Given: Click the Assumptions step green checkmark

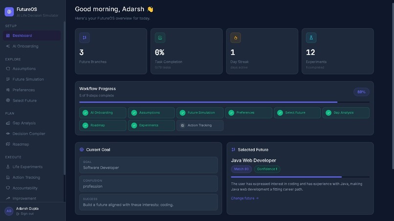Looking at the screenshot, I should (x=134, y=113).
